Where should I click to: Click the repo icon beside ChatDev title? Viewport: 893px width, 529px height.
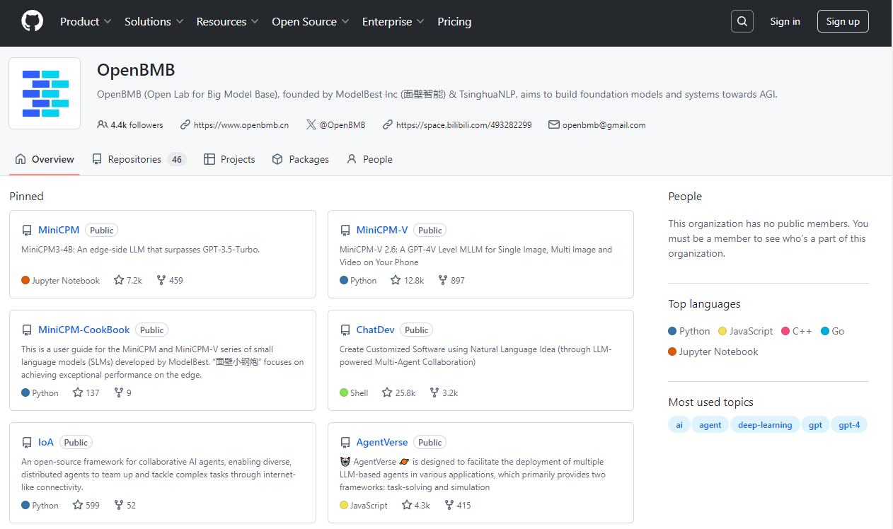click(345, 330)
